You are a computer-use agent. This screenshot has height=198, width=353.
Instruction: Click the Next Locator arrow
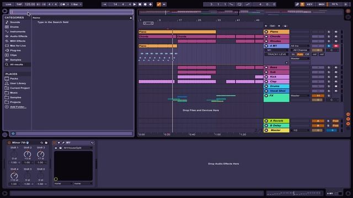coord(279,26)
